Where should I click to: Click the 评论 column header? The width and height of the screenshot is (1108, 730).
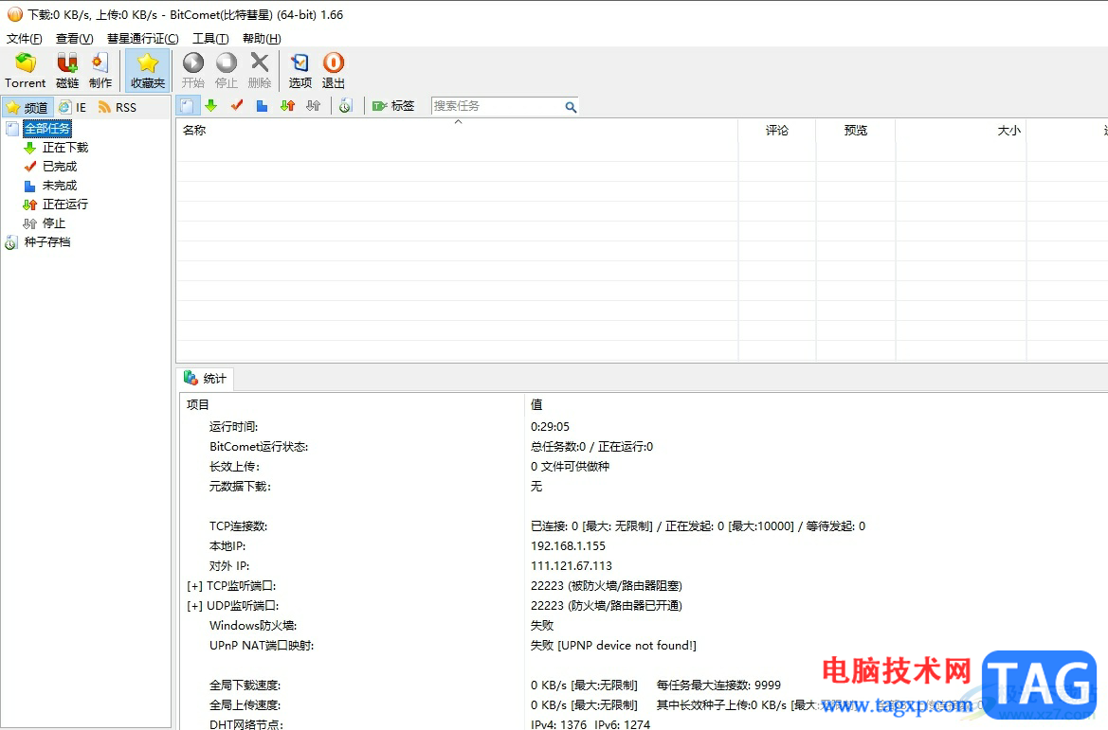pos(776,131)
